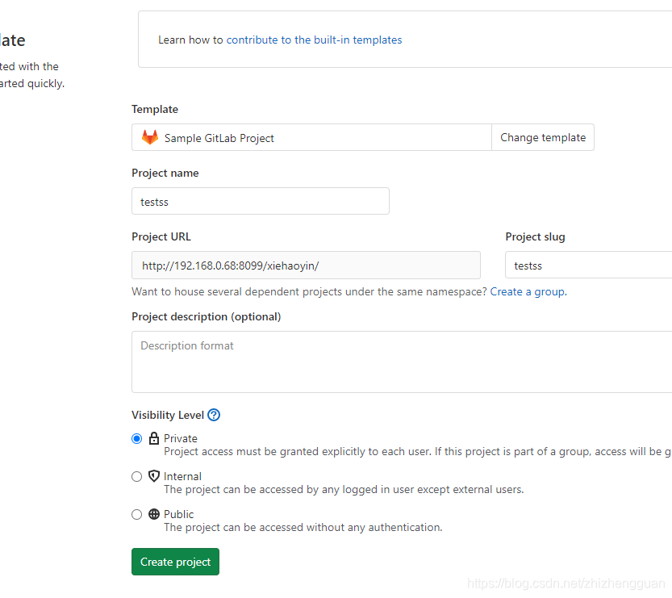672x598 pixels.
Task: Follow the Create a group link
Action: pyautogui.click(x=528, y=291)
